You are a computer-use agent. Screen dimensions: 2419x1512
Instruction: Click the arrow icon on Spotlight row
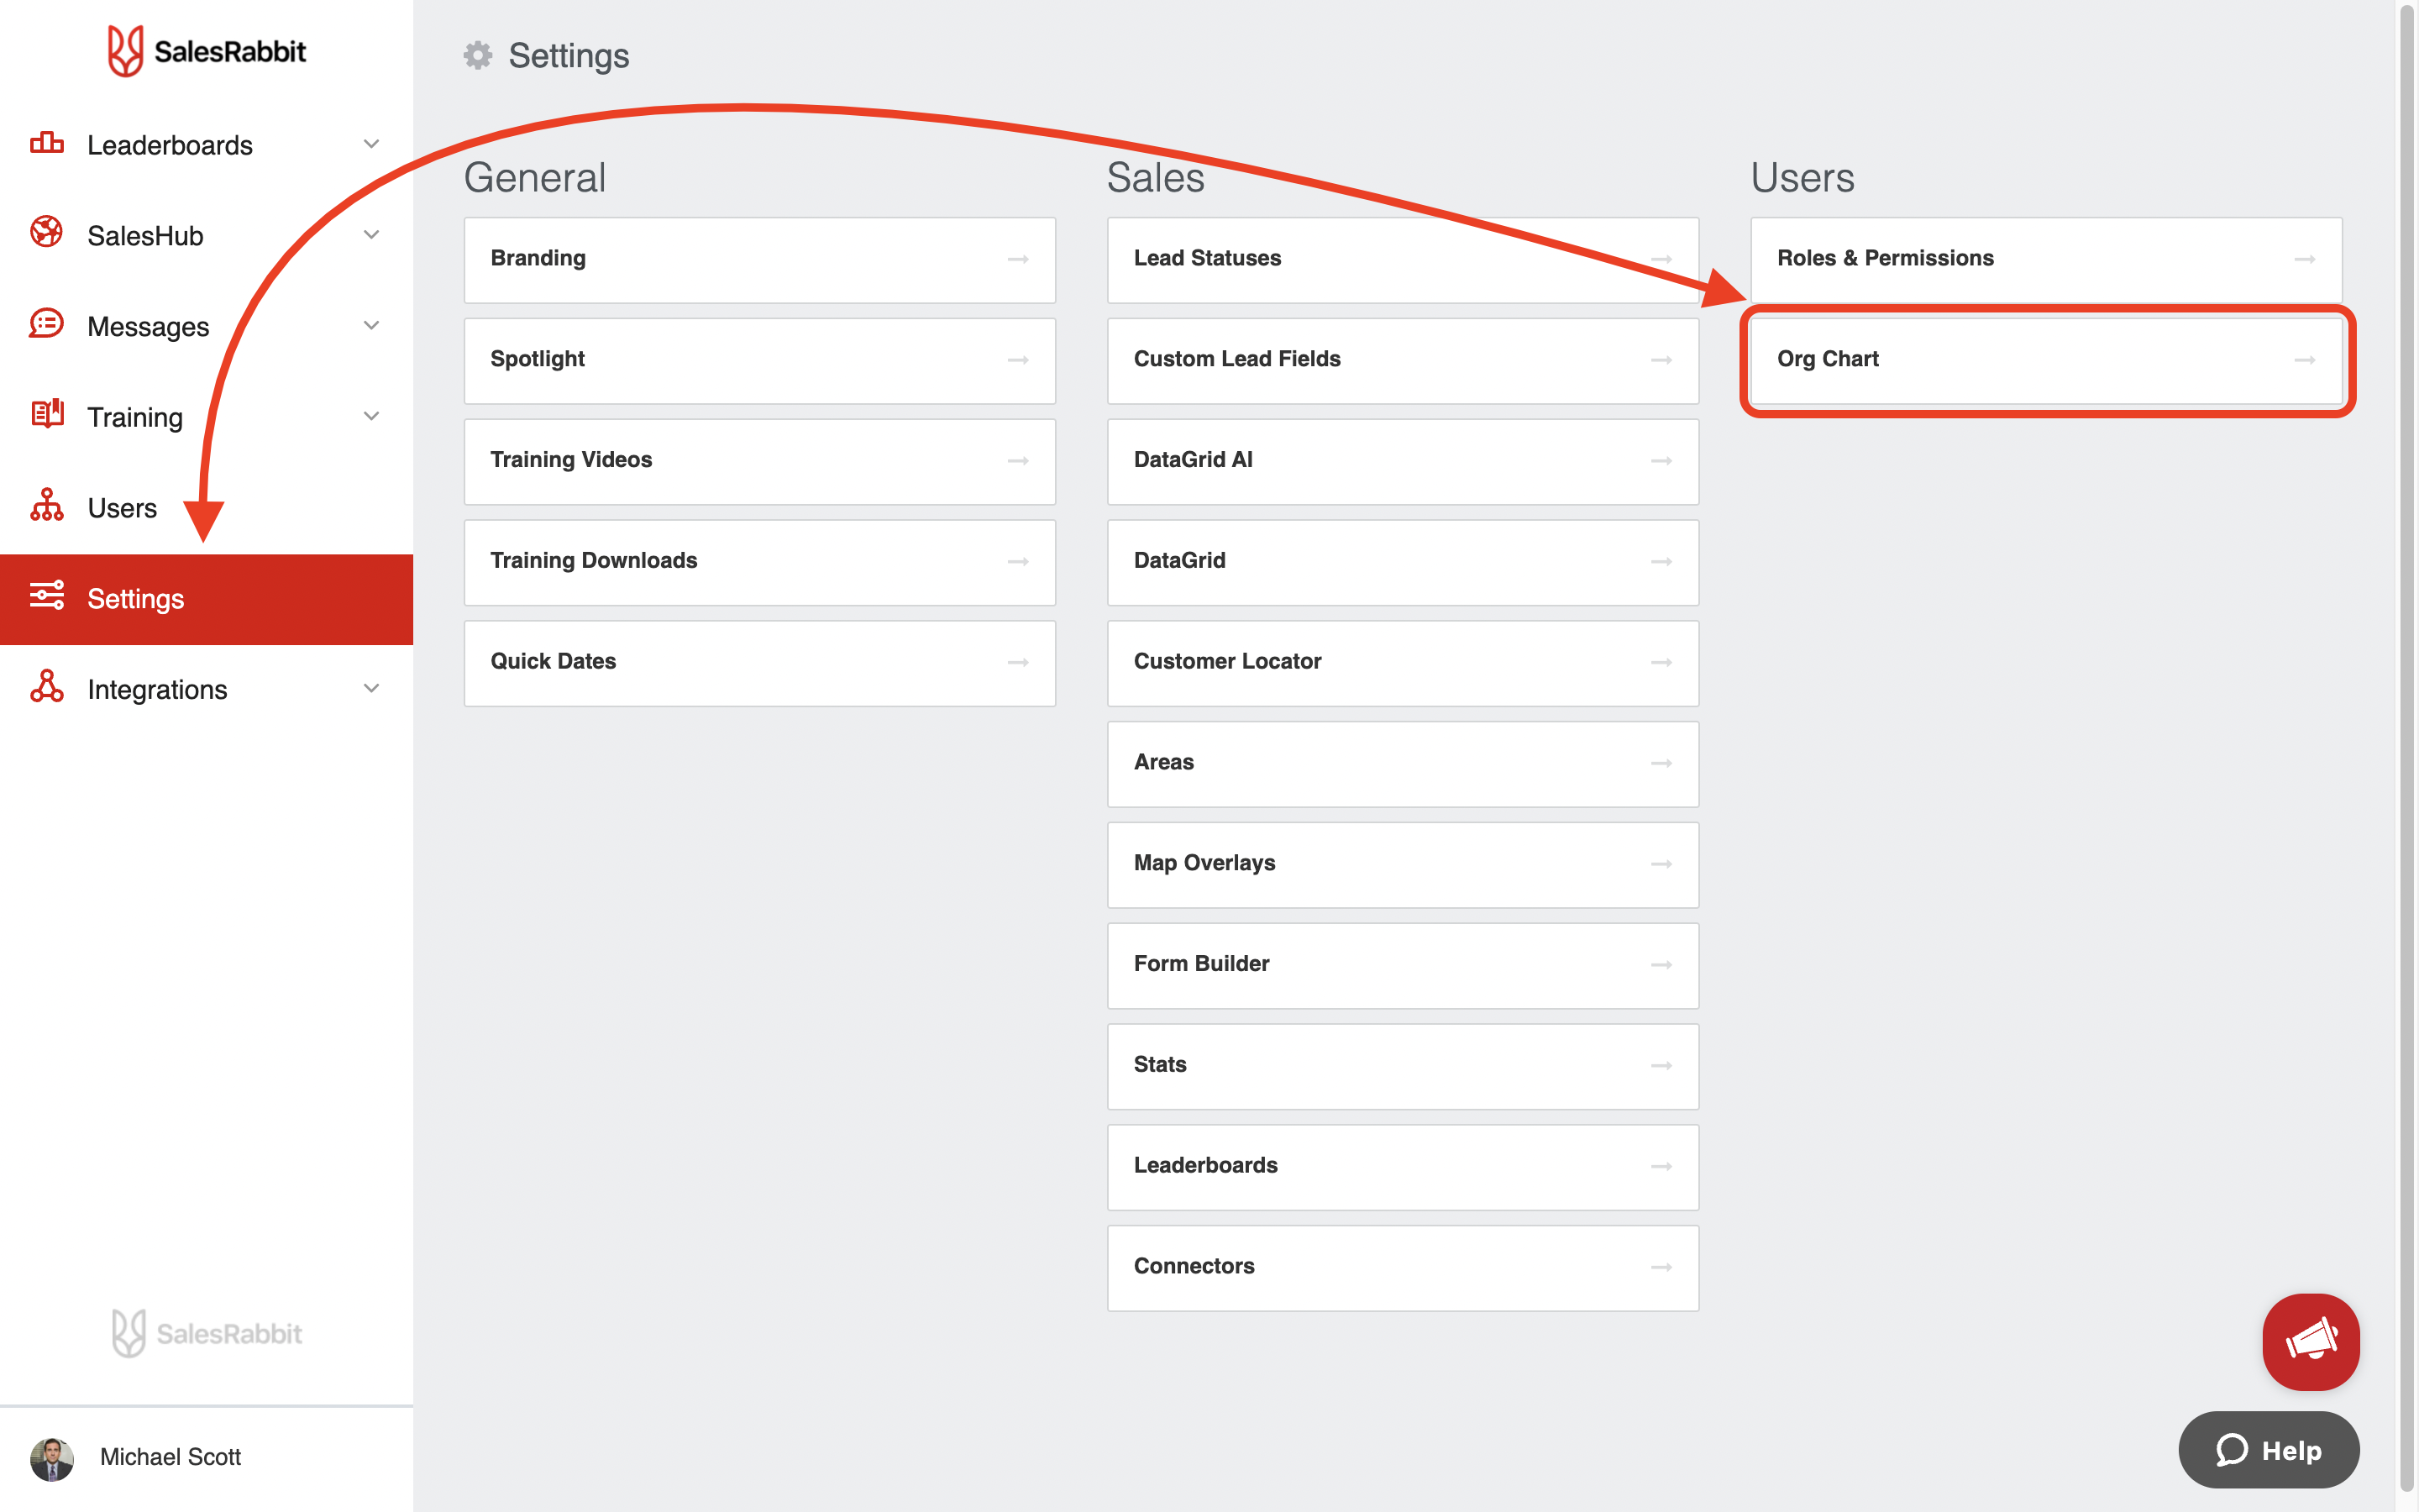point(1018,360)
